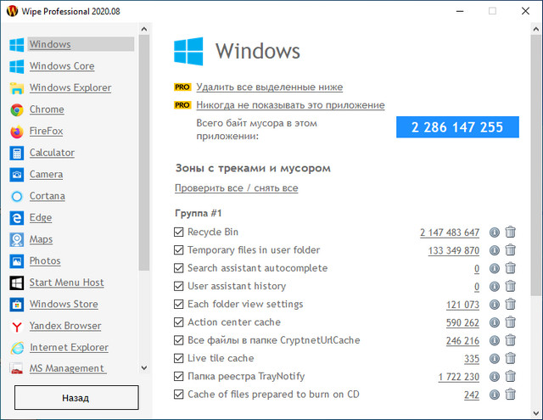Uncheck the Recycle Bin checkbox
The height and width of the screenshot is (420, 543).
tap(179, 232)
